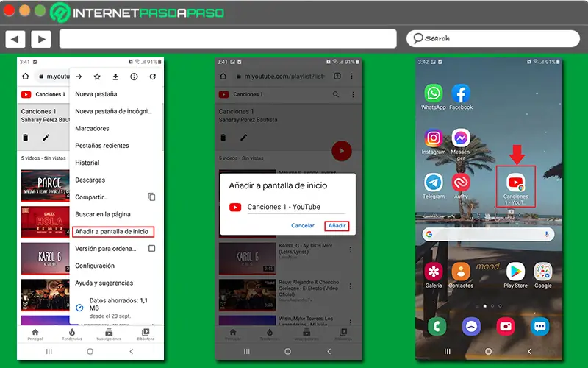Open the purple browser app in dock
This screenshot has height=368, width=588.
(x=471, y=326)
